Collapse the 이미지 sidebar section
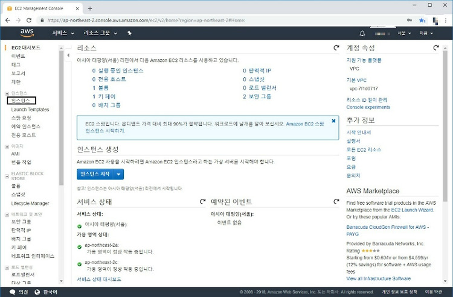Screen dimensions: 453x297 coord(7,146)
